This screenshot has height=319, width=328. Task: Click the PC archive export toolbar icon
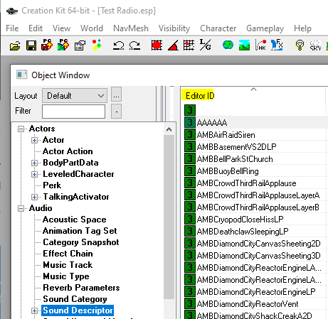47,45
